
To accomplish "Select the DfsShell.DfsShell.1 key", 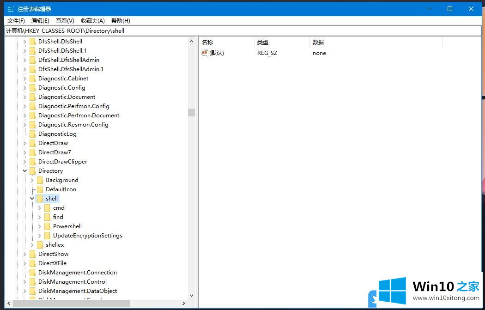I will pos(62,51).
